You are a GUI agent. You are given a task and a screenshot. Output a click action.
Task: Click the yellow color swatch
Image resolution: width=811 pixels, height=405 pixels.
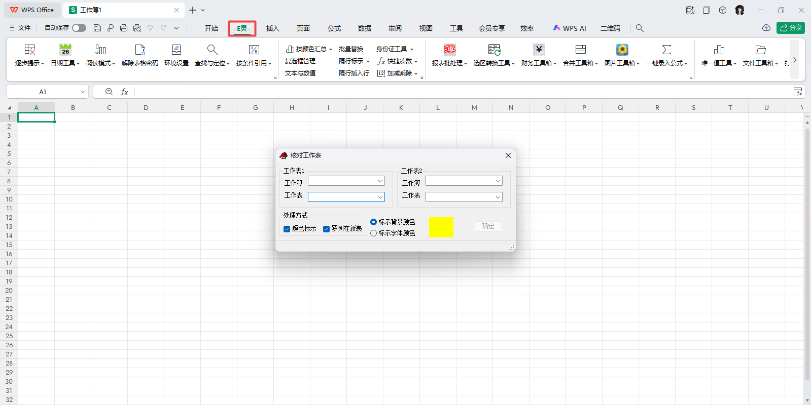tap(441, 227)
